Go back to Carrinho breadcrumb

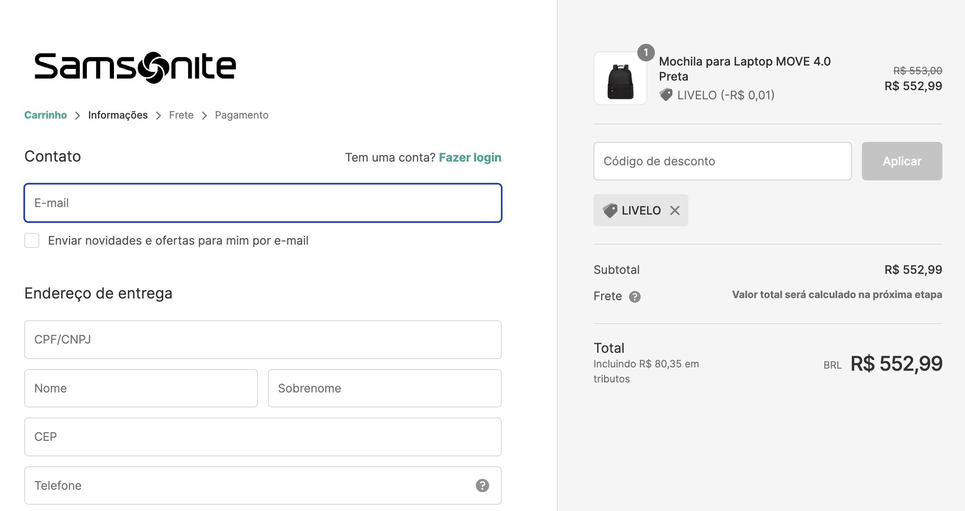point(45,115)
